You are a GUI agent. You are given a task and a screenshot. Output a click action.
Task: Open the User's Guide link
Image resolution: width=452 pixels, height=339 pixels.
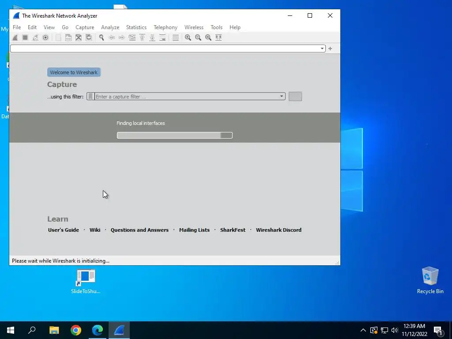64,230
